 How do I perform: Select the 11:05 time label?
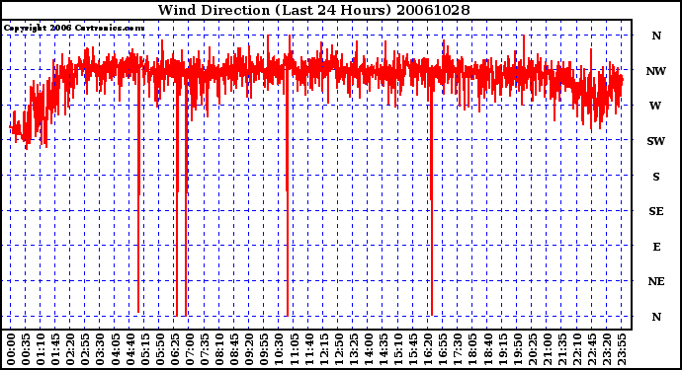click(x=294, y=349)
